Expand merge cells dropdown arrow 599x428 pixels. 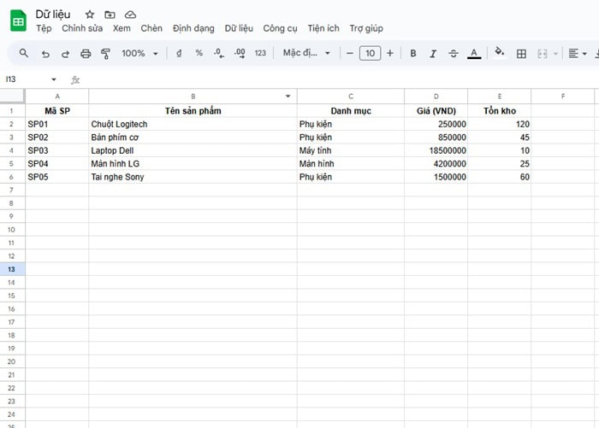tap(556, 54)
